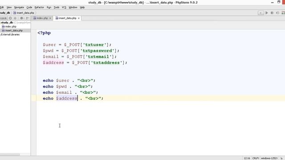Image resolution: width=285 pixels, height=160 pixels.
Task: Toggle the read-only lock icon in status bar
Action: (282, 158)
